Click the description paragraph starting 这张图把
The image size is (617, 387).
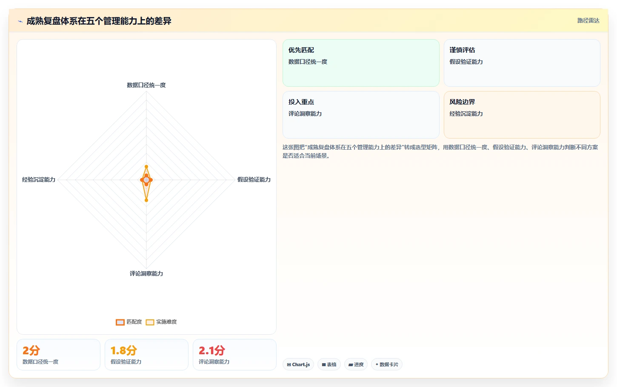point(440,151)
